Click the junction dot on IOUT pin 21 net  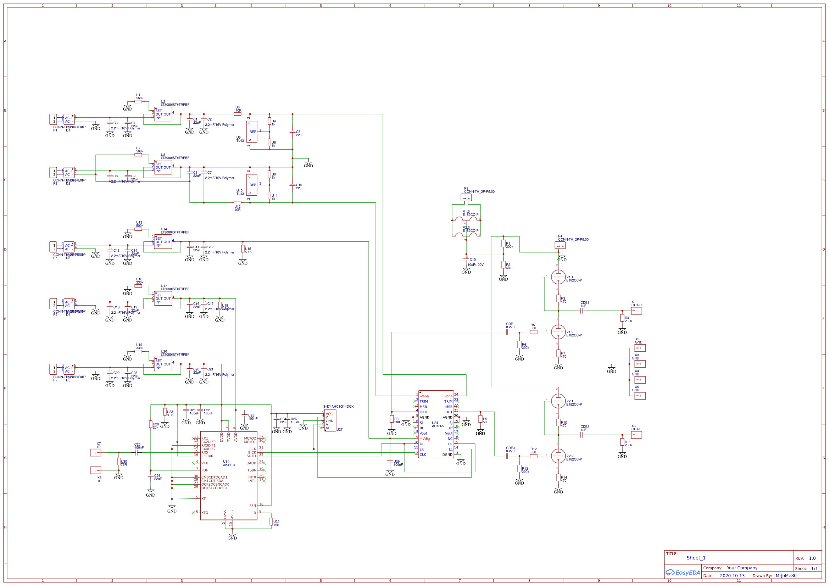(x=480, y=412)
